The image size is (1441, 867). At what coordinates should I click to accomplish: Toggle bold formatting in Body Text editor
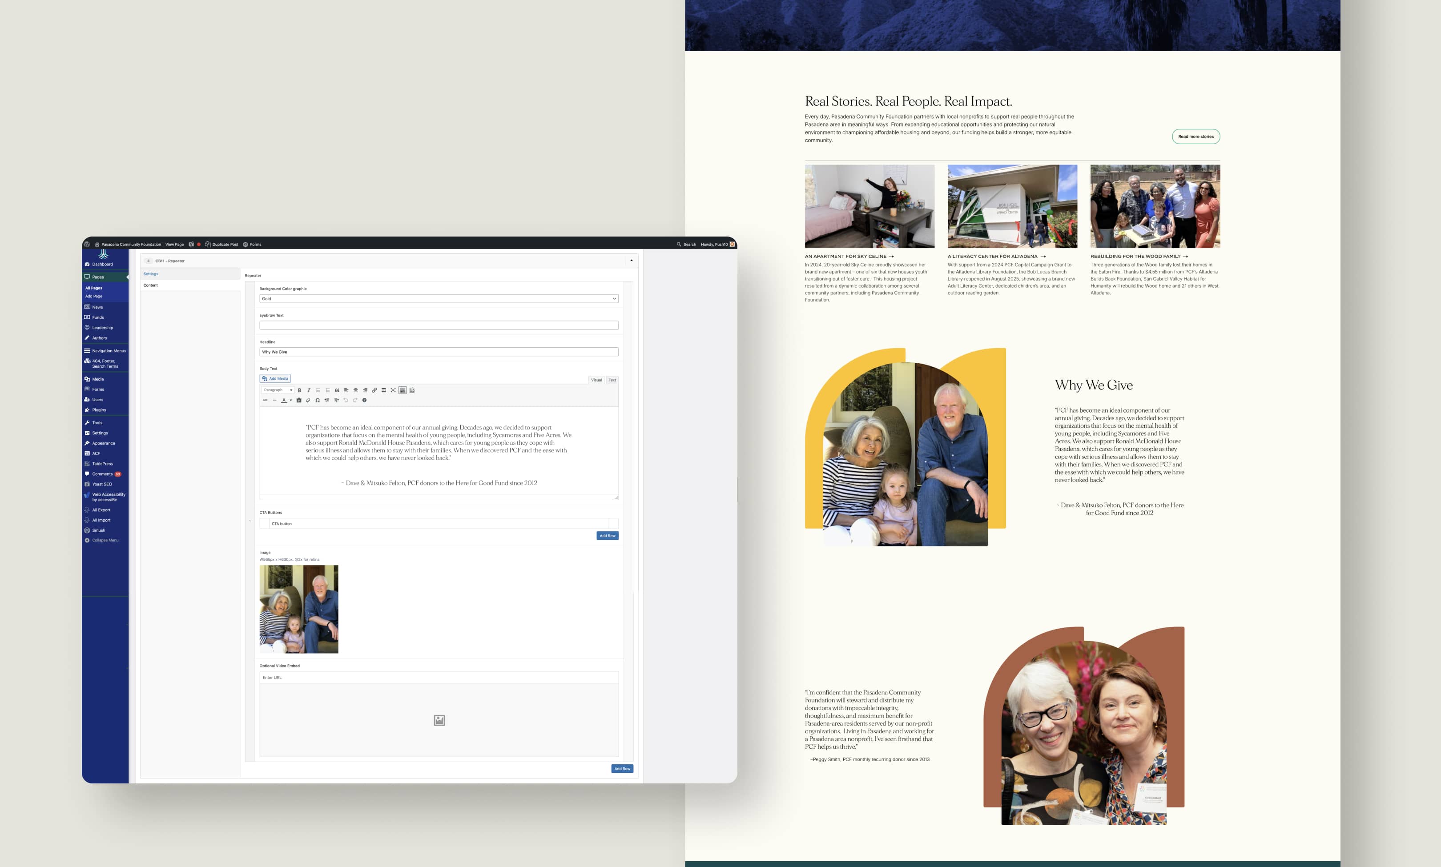299,390
